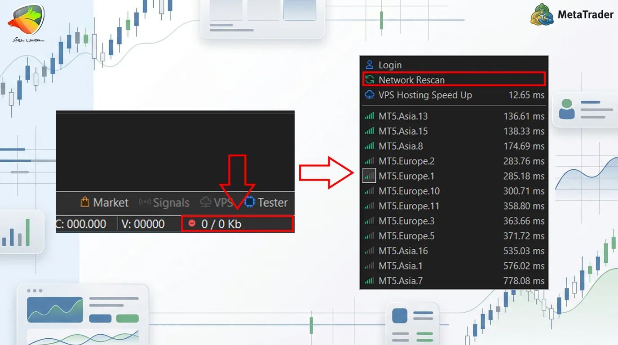
Task: Click signal bars icon of MT5.Asia.15
Action: [x=369, y=131]
